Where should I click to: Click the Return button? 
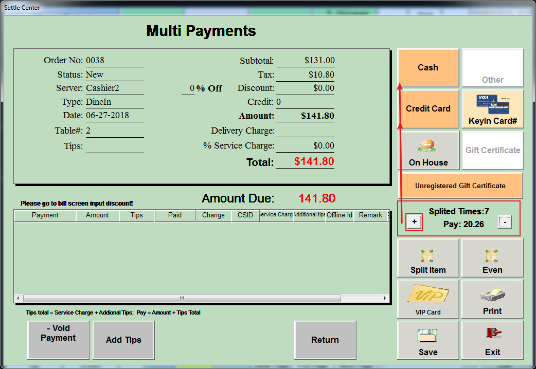(325, 340)
